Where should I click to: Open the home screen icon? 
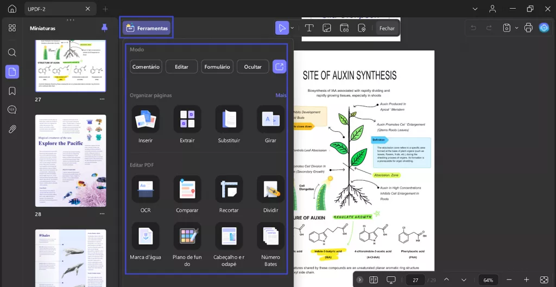(12, 9)
